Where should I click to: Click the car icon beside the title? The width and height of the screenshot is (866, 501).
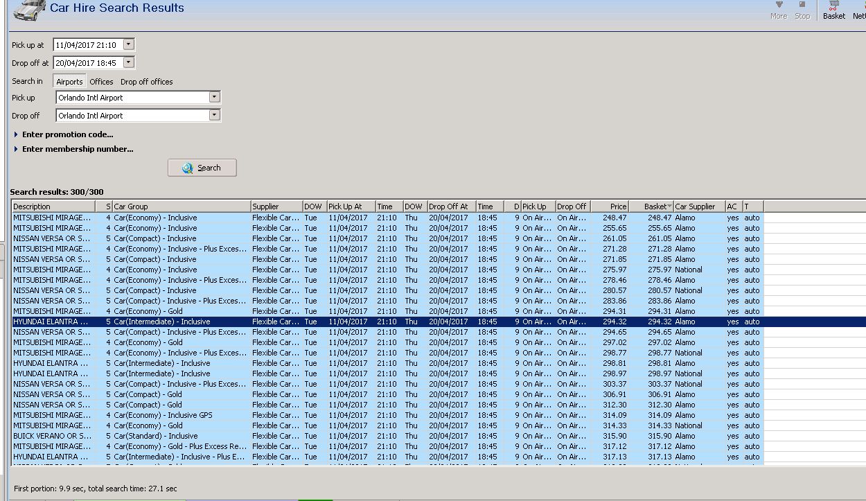[x=29, y=10]
